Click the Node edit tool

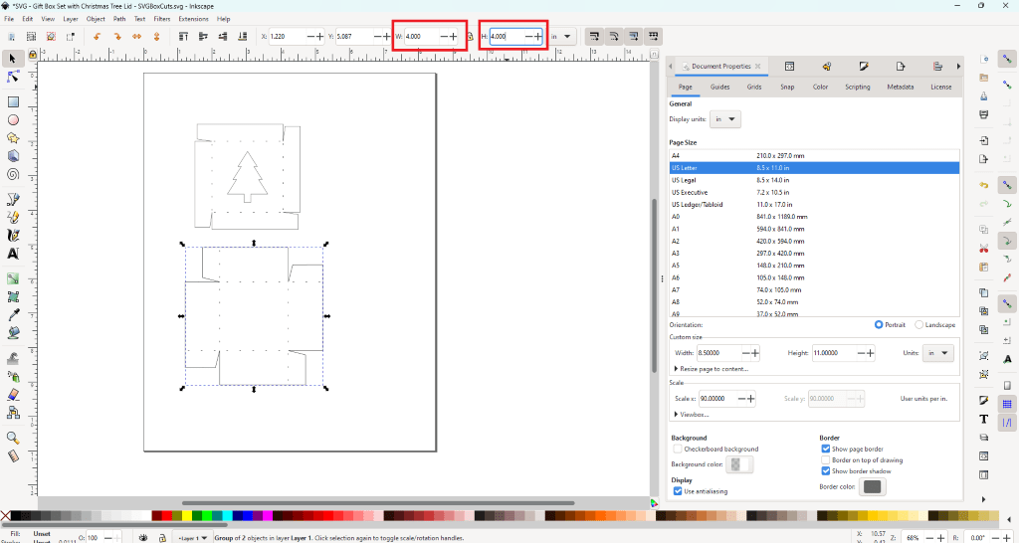click(14, 77)
